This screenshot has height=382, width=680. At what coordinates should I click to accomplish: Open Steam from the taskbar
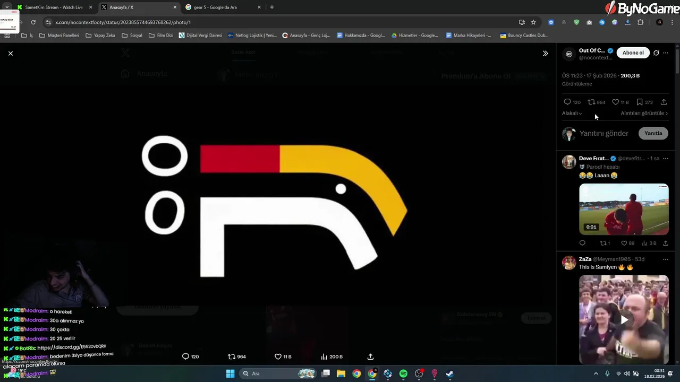click(449, 374)
